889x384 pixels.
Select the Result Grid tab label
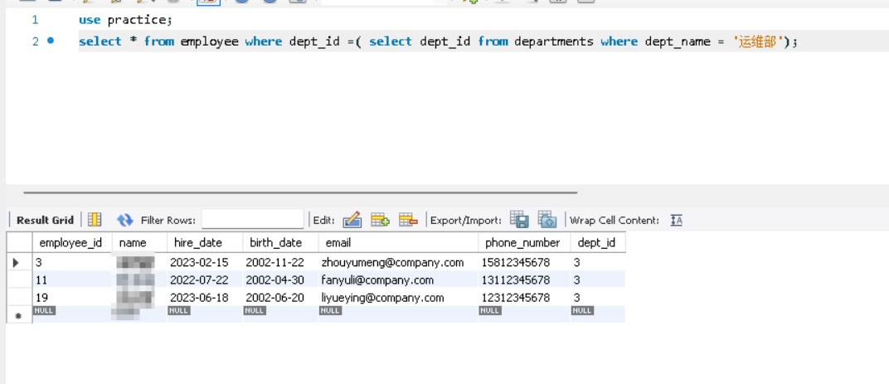pyautogui.click(x=46, y=220)
